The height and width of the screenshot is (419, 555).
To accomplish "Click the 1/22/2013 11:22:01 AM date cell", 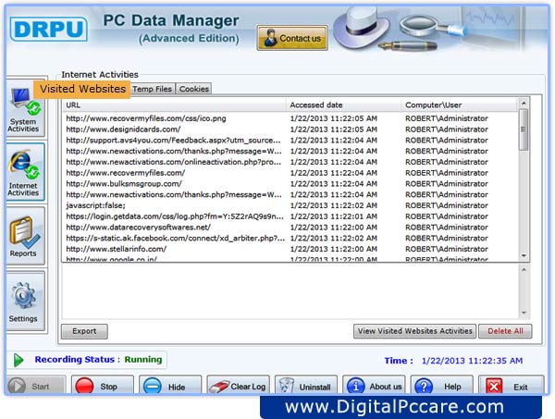I will point(333,216).
